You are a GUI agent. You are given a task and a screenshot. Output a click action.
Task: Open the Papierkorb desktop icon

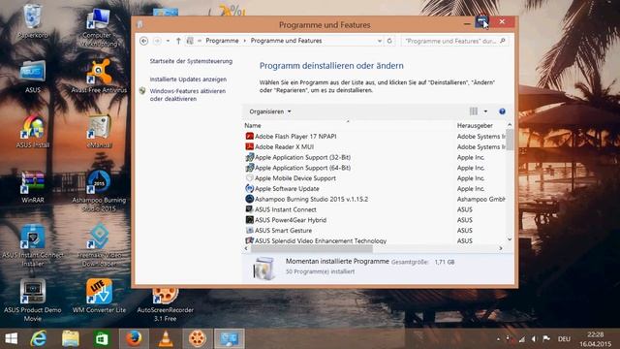tap(32, 20)
